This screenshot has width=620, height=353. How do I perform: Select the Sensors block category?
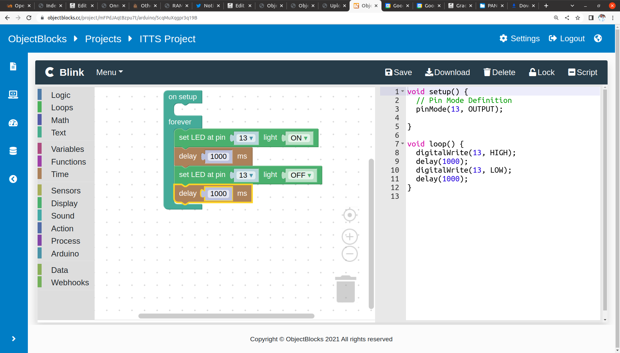tap(66, 191)
